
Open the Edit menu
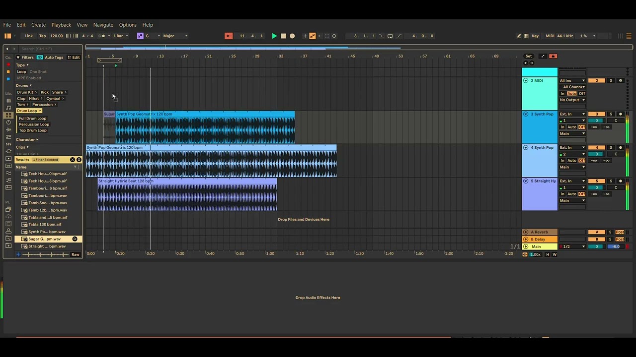point(21,25)
